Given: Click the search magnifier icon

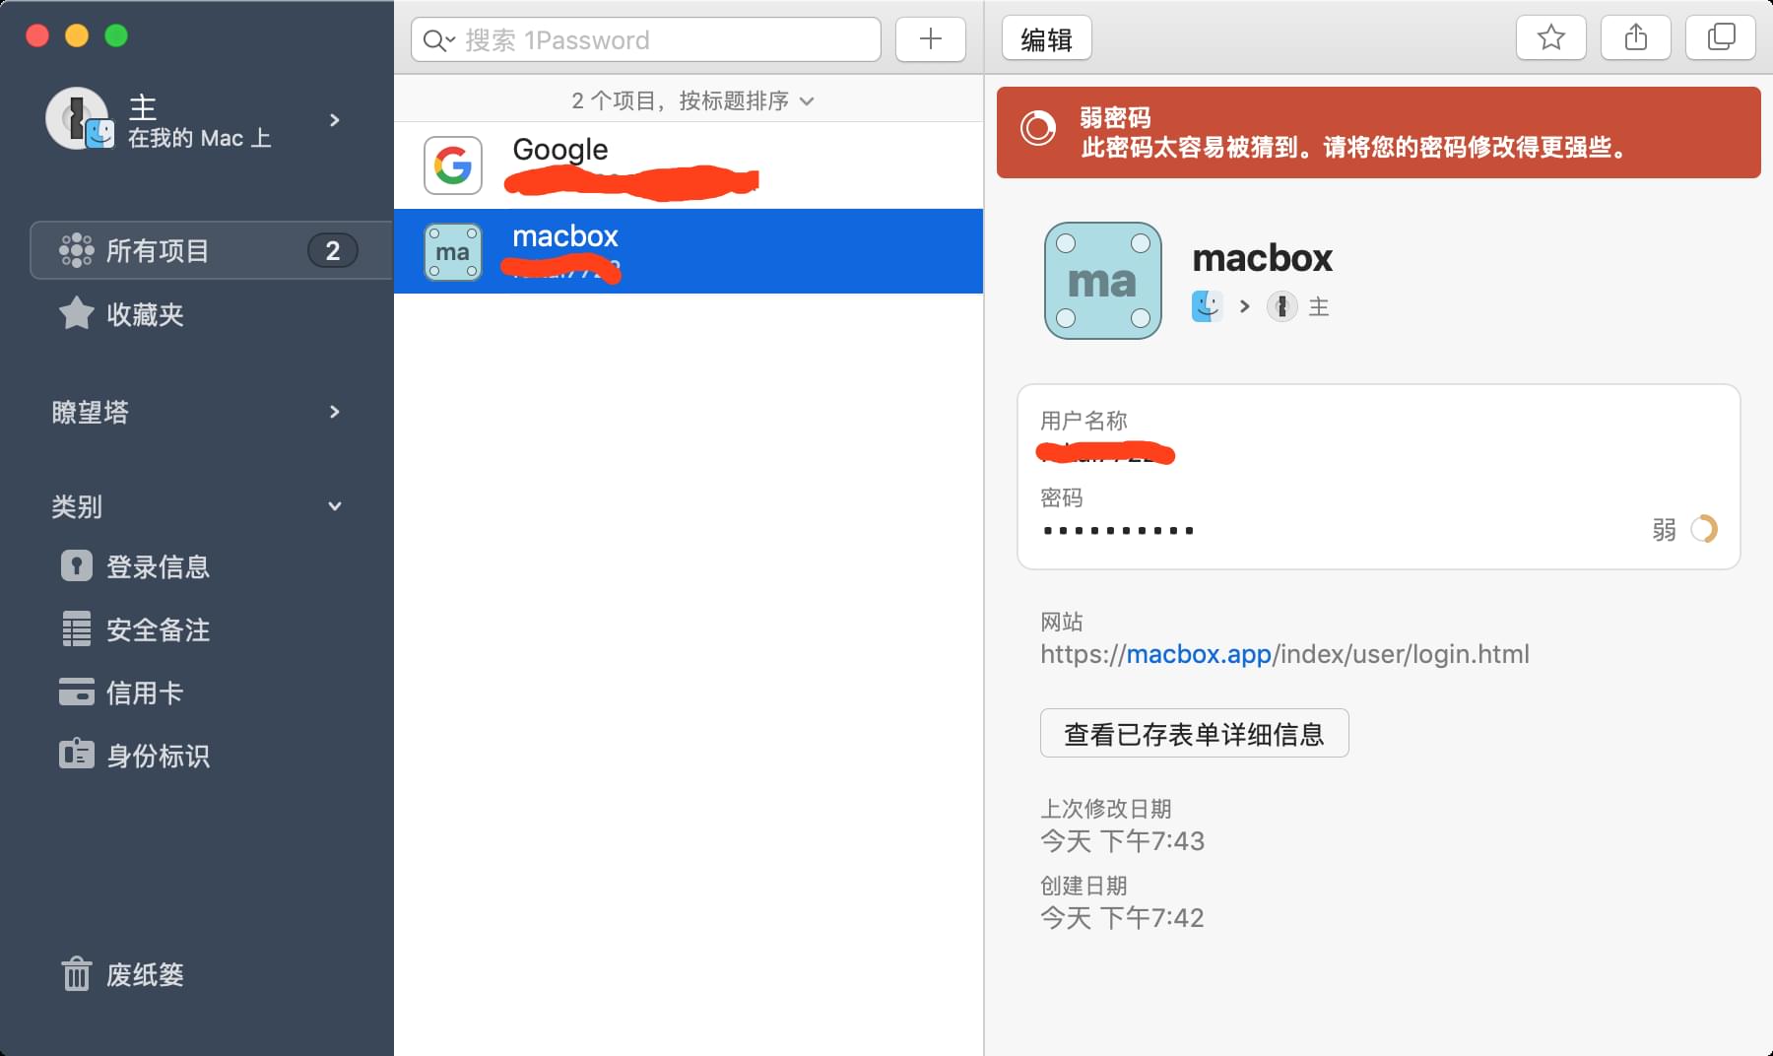Looking at the screenshot, I should [433, 40].
